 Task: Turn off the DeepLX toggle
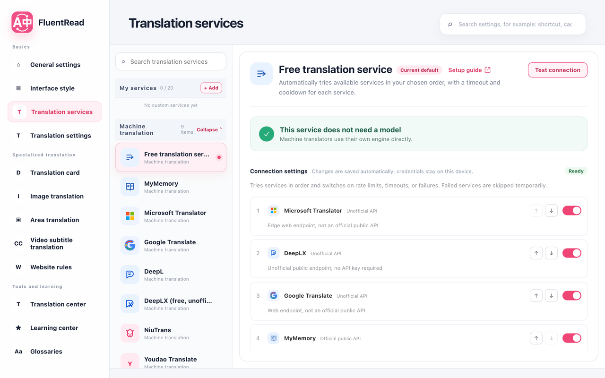click(572, 253)
